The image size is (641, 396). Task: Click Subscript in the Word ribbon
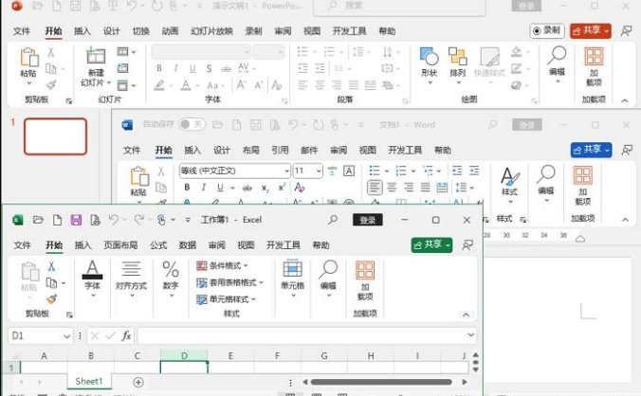point(265,188)
